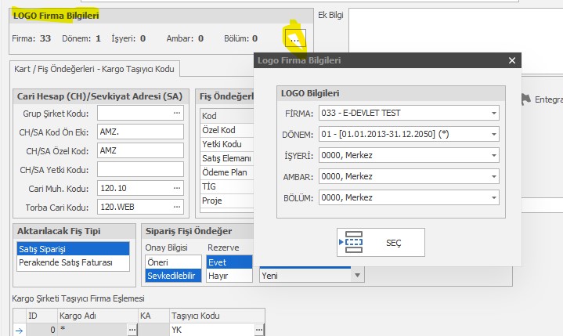563x336 pixels.
Task: Choose Hayır under Rezerve
Action: pyautogui.click(x=229, y=276)
